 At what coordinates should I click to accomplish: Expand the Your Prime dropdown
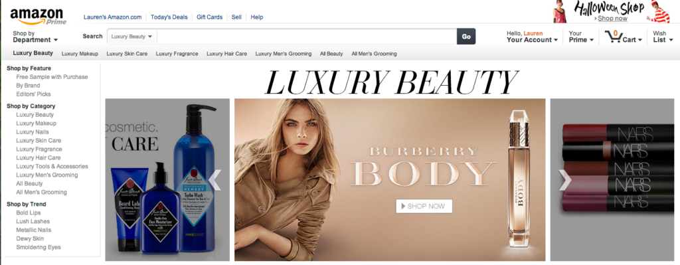(x=581, y=37)
